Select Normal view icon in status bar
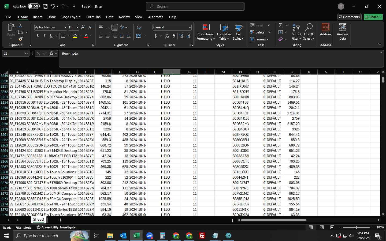The width and height of the screenshot is (386, 241). pyautogui.click(x=311, y=227)
